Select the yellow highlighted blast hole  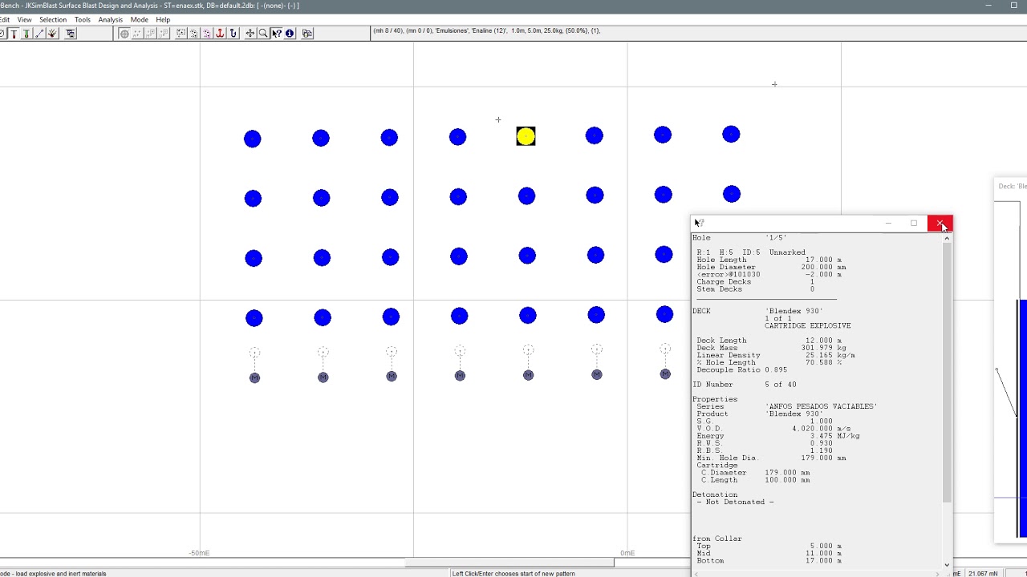coord(526,136)
